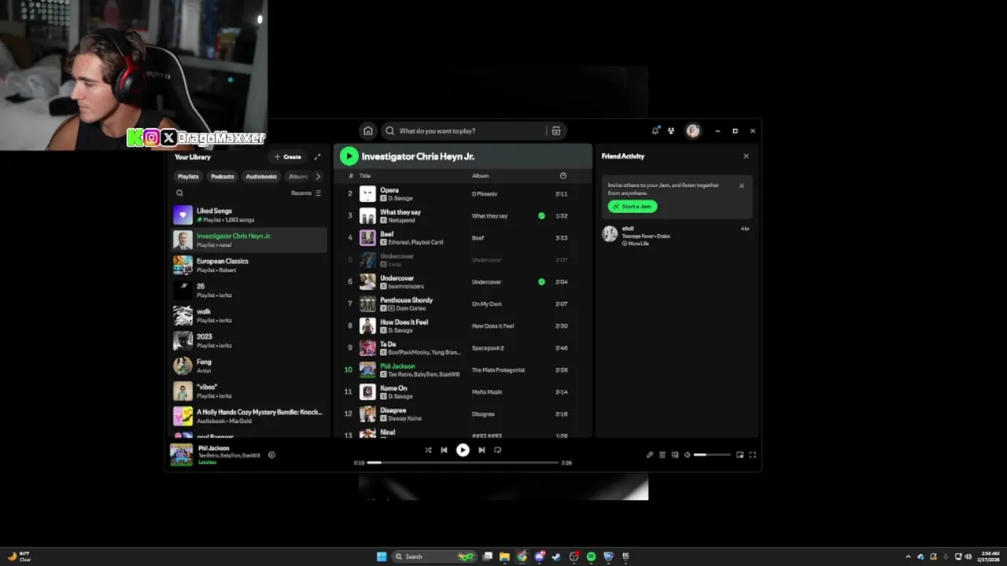This screenshot has height=566, width=1007.
Task: Open the Friend Activity people icon in top bar
Action: coord(671,130)
